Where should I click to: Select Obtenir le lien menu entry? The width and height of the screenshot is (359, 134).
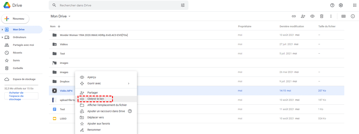point(96,99)
